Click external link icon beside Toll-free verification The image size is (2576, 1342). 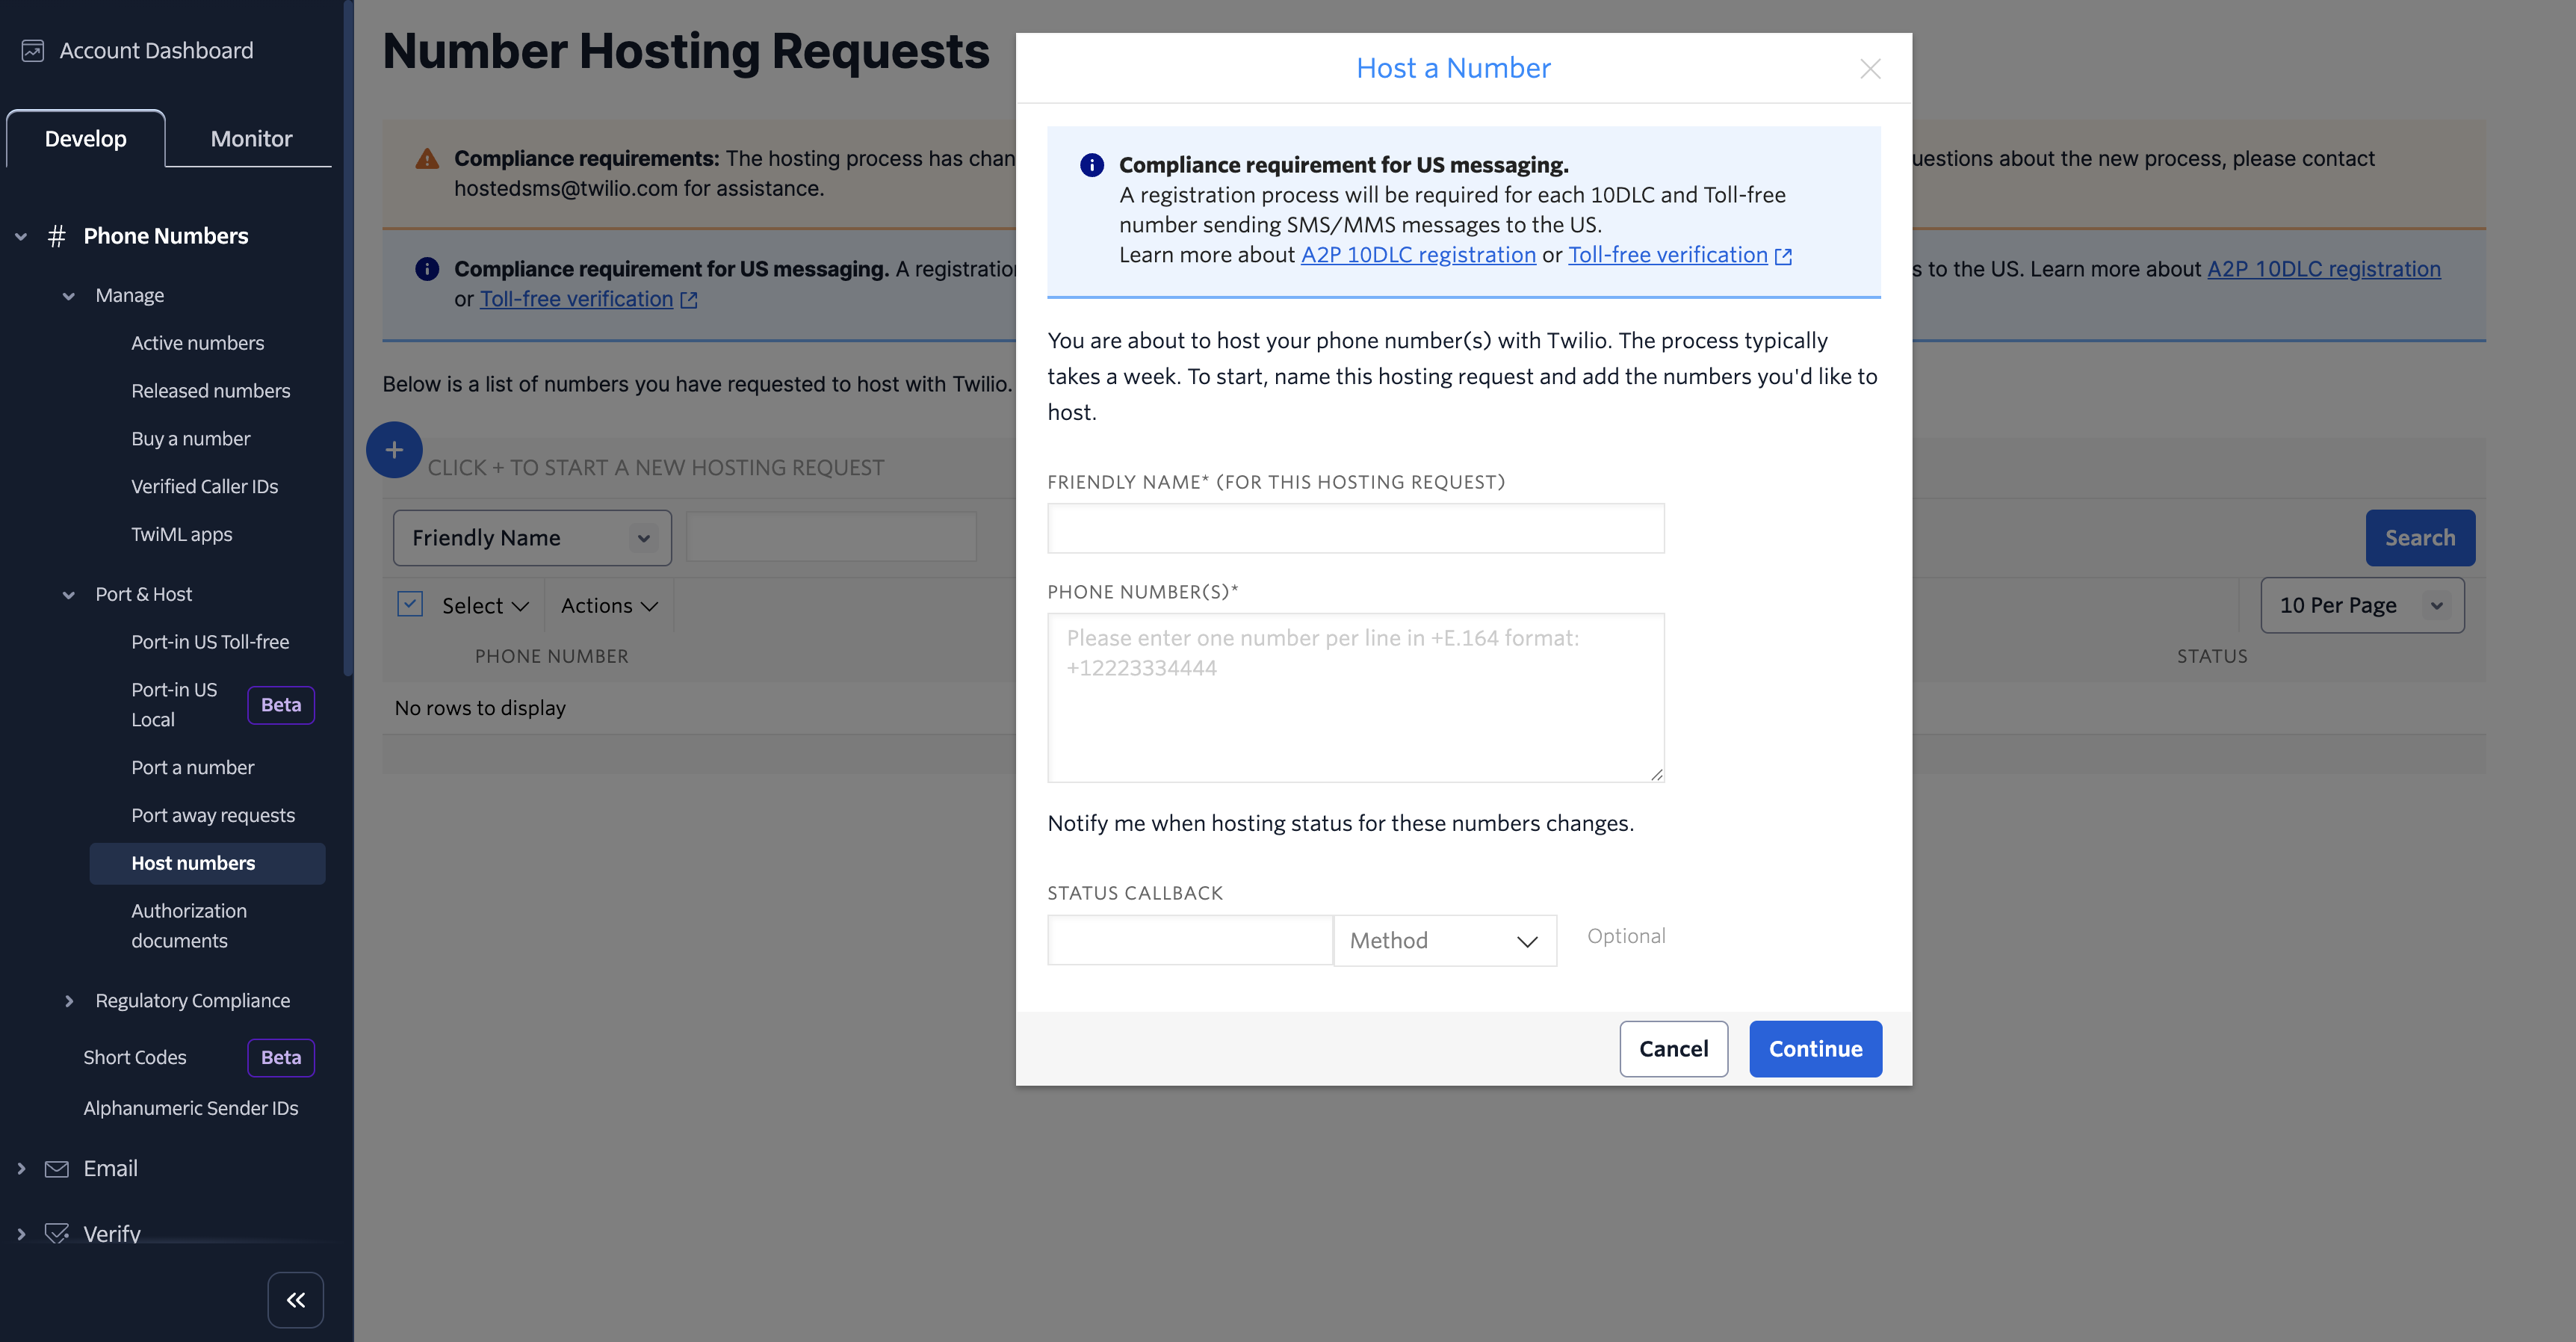point(1782,256)
